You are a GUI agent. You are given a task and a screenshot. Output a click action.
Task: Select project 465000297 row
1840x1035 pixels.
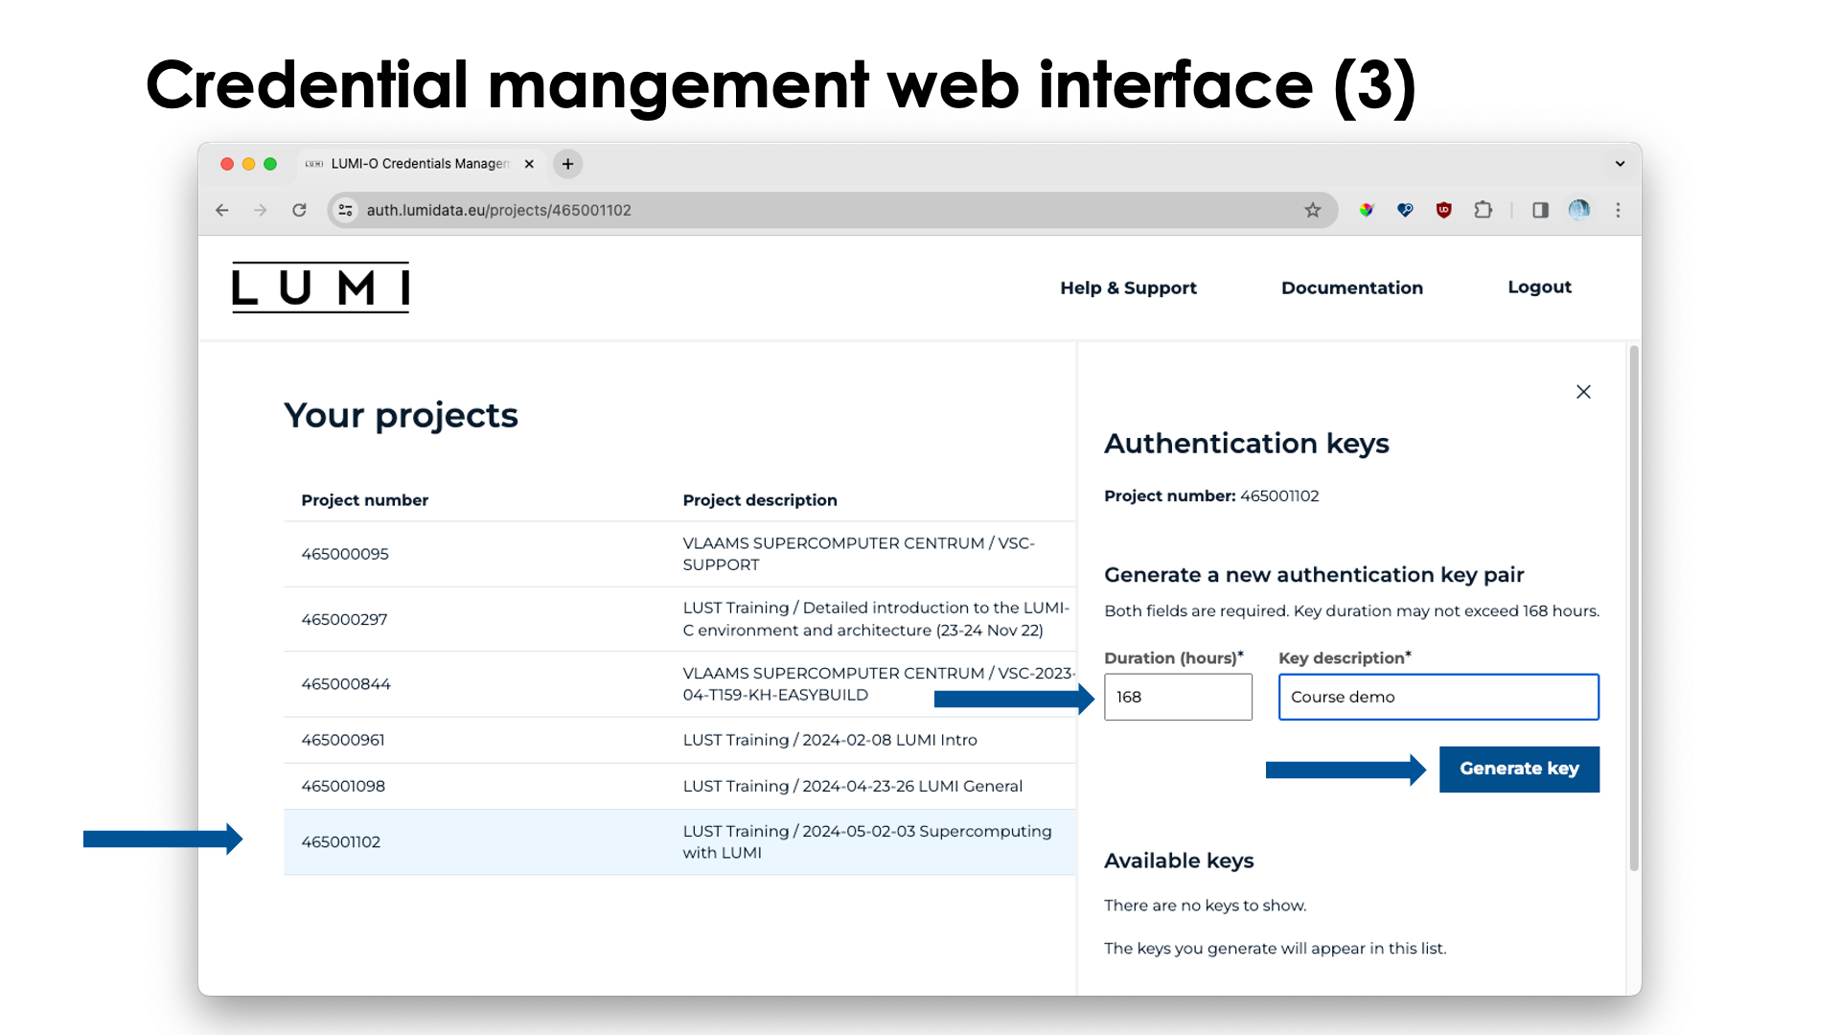click(679, 619)
